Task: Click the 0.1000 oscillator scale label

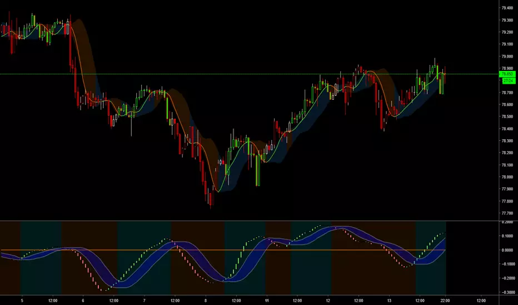Action: click(x=507, y=236)
